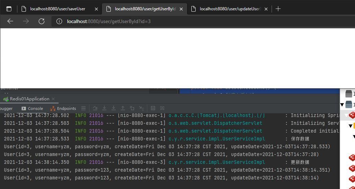This screenshot has height=189, width=355.
Task: Close the Redis01Application debug tab
Action: pyautogui.click(x=53, y=99)
